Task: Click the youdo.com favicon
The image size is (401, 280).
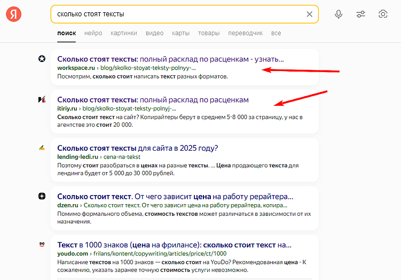Action: 42,244
